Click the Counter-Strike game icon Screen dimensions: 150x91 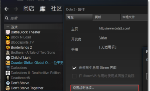tap(8, 63)
